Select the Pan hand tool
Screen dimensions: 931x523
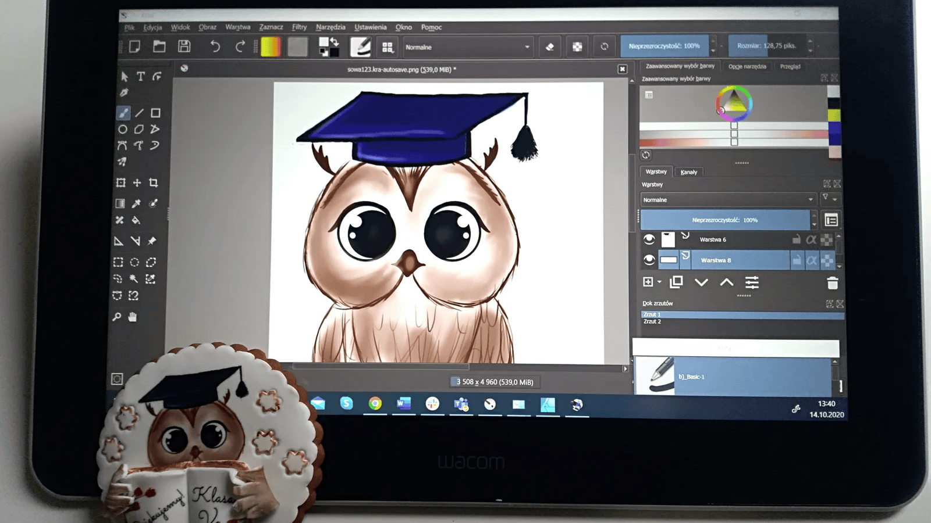(133, 317)
